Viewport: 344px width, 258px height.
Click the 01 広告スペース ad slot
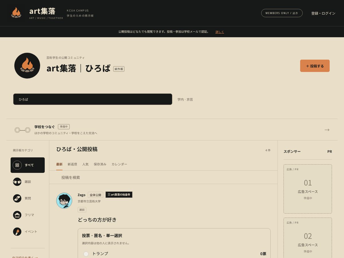pyautogui.click(x=308, y=189)
